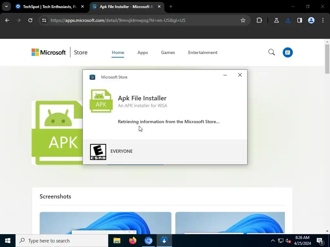Open the Windows Start menu
Image resolution: width=330 pixels, height=247 pixels.
[x=8, y=241]
